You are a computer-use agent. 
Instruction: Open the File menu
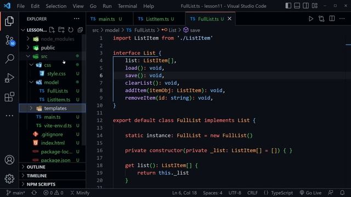(x=21, y=6)
